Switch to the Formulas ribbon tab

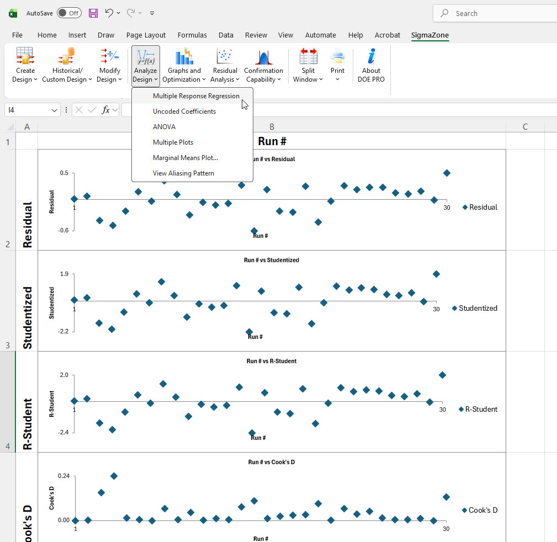[x=192, y=34]
